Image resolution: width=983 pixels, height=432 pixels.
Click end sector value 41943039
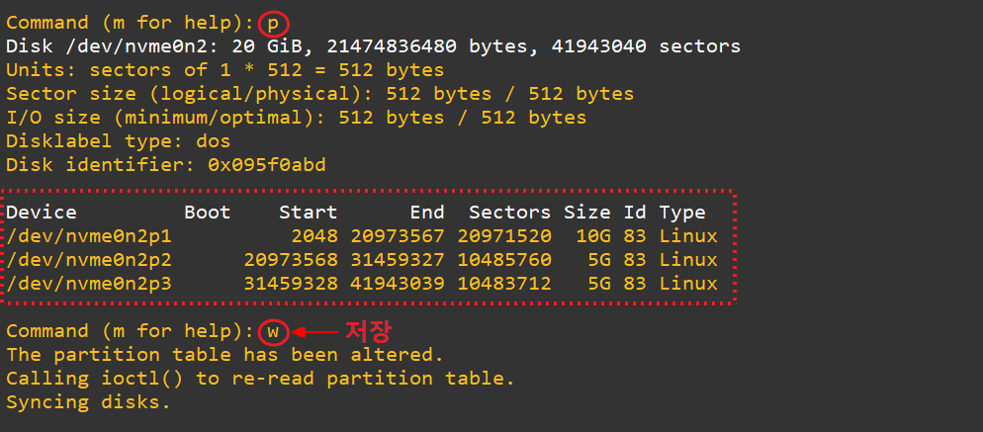click(398, 284)
